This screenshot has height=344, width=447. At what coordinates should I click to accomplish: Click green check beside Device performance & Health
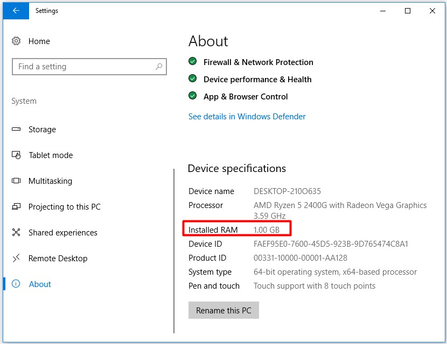[193, 79]
